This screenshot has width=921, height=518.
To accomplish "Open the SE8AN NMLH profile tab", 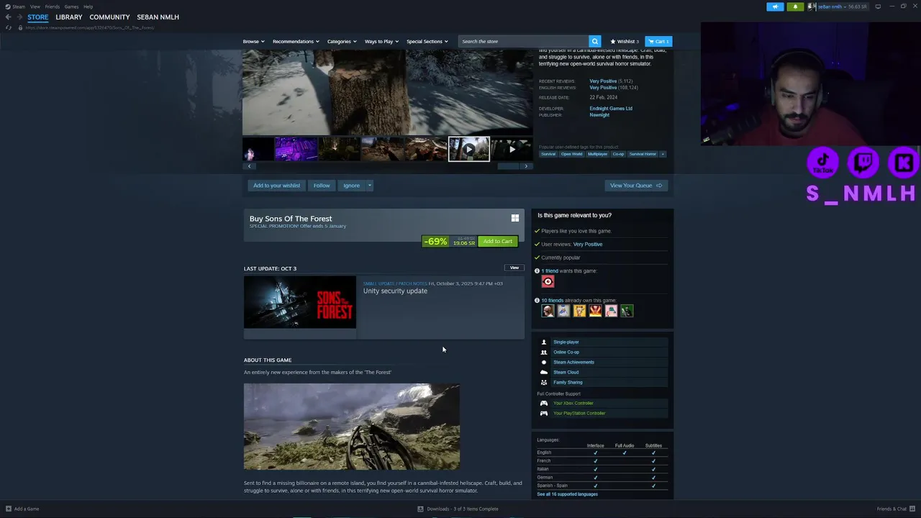I will (158, 17).
